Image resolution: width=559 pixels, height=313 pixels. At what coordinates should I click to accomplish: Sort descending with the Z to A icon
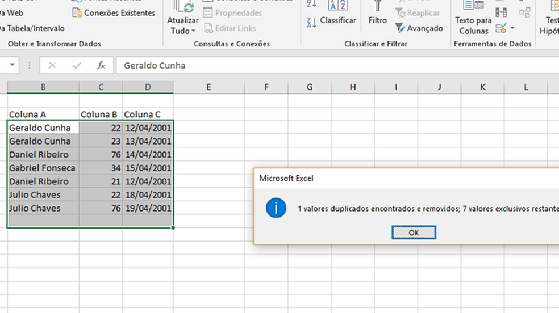311,23
